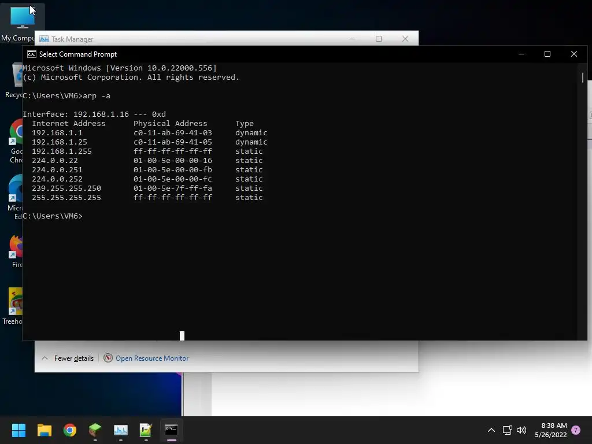Screen dimensions: 592x444
Task: Open network status tray icon
Action: [508, 430]
